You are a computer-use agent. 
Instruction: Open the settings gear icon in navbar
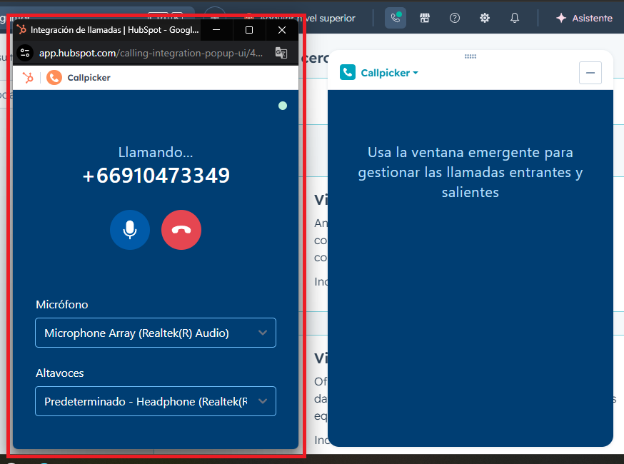(484, 18)
